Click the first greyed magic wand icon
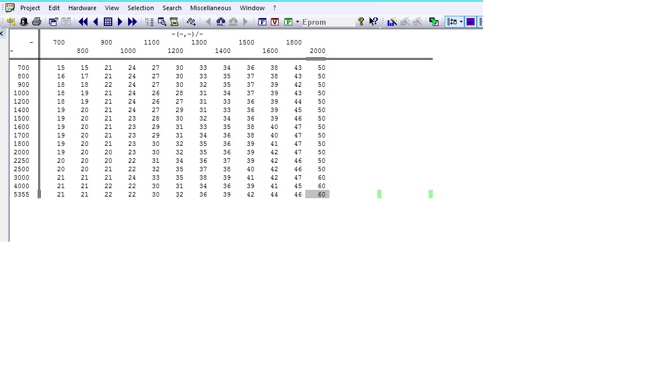 405,22
